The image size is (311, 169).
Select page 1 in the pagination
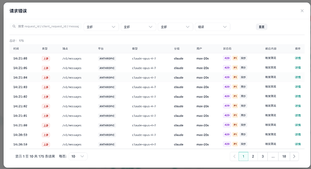[243, 156]
